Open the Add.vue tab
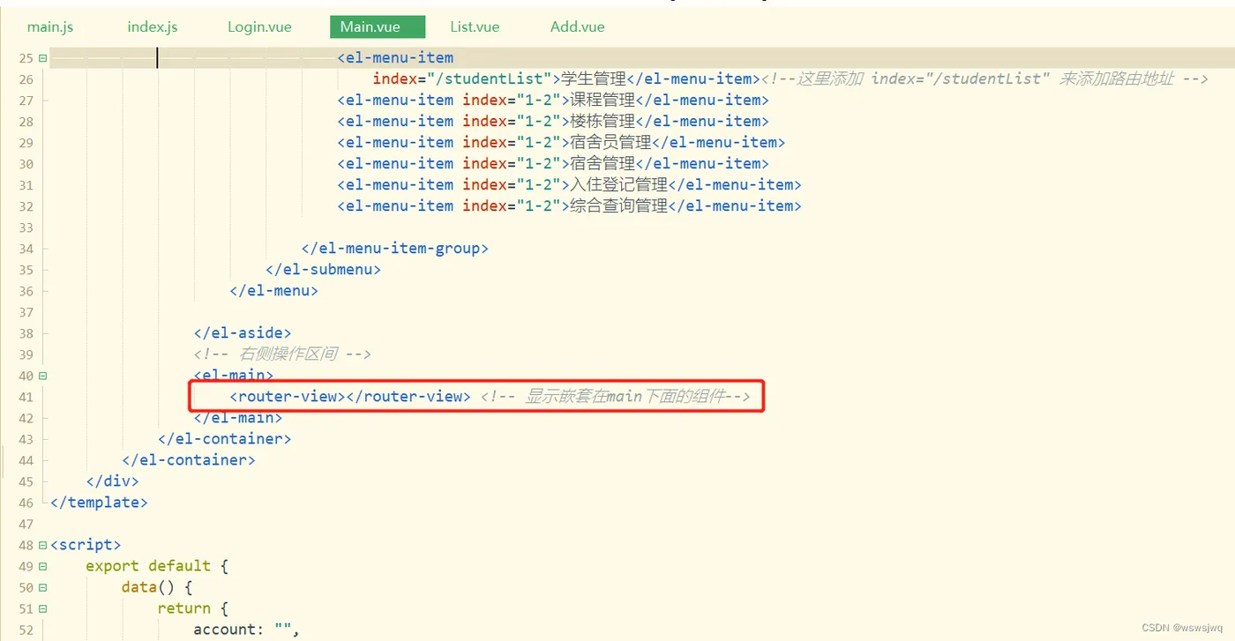This screenshot has width=1235, height=641. 578,26
